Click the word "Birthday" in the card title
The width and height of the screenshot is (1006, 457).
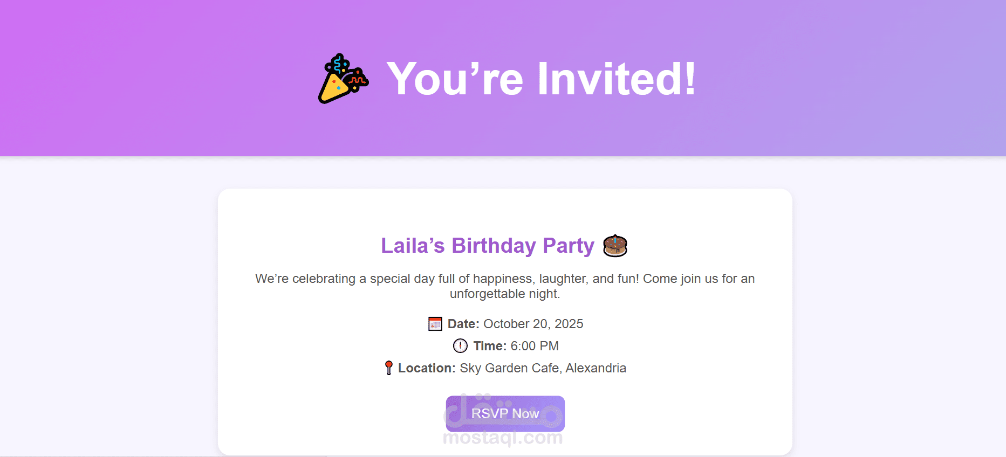tap(494, 246)
